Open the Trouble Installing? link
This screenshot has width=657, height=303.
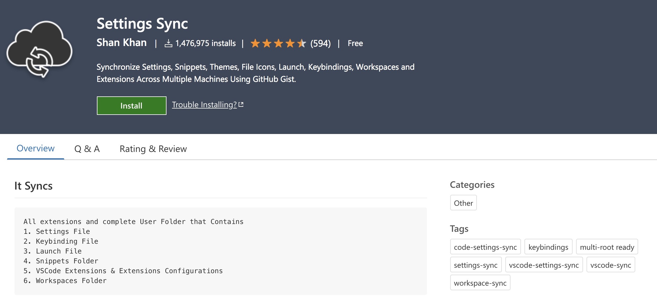[204, 104]
